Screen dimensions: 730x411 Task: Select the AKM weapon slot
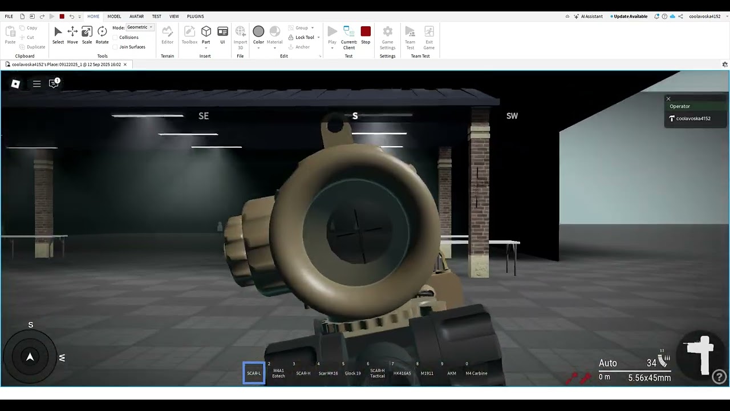click(x=452, y=373)
